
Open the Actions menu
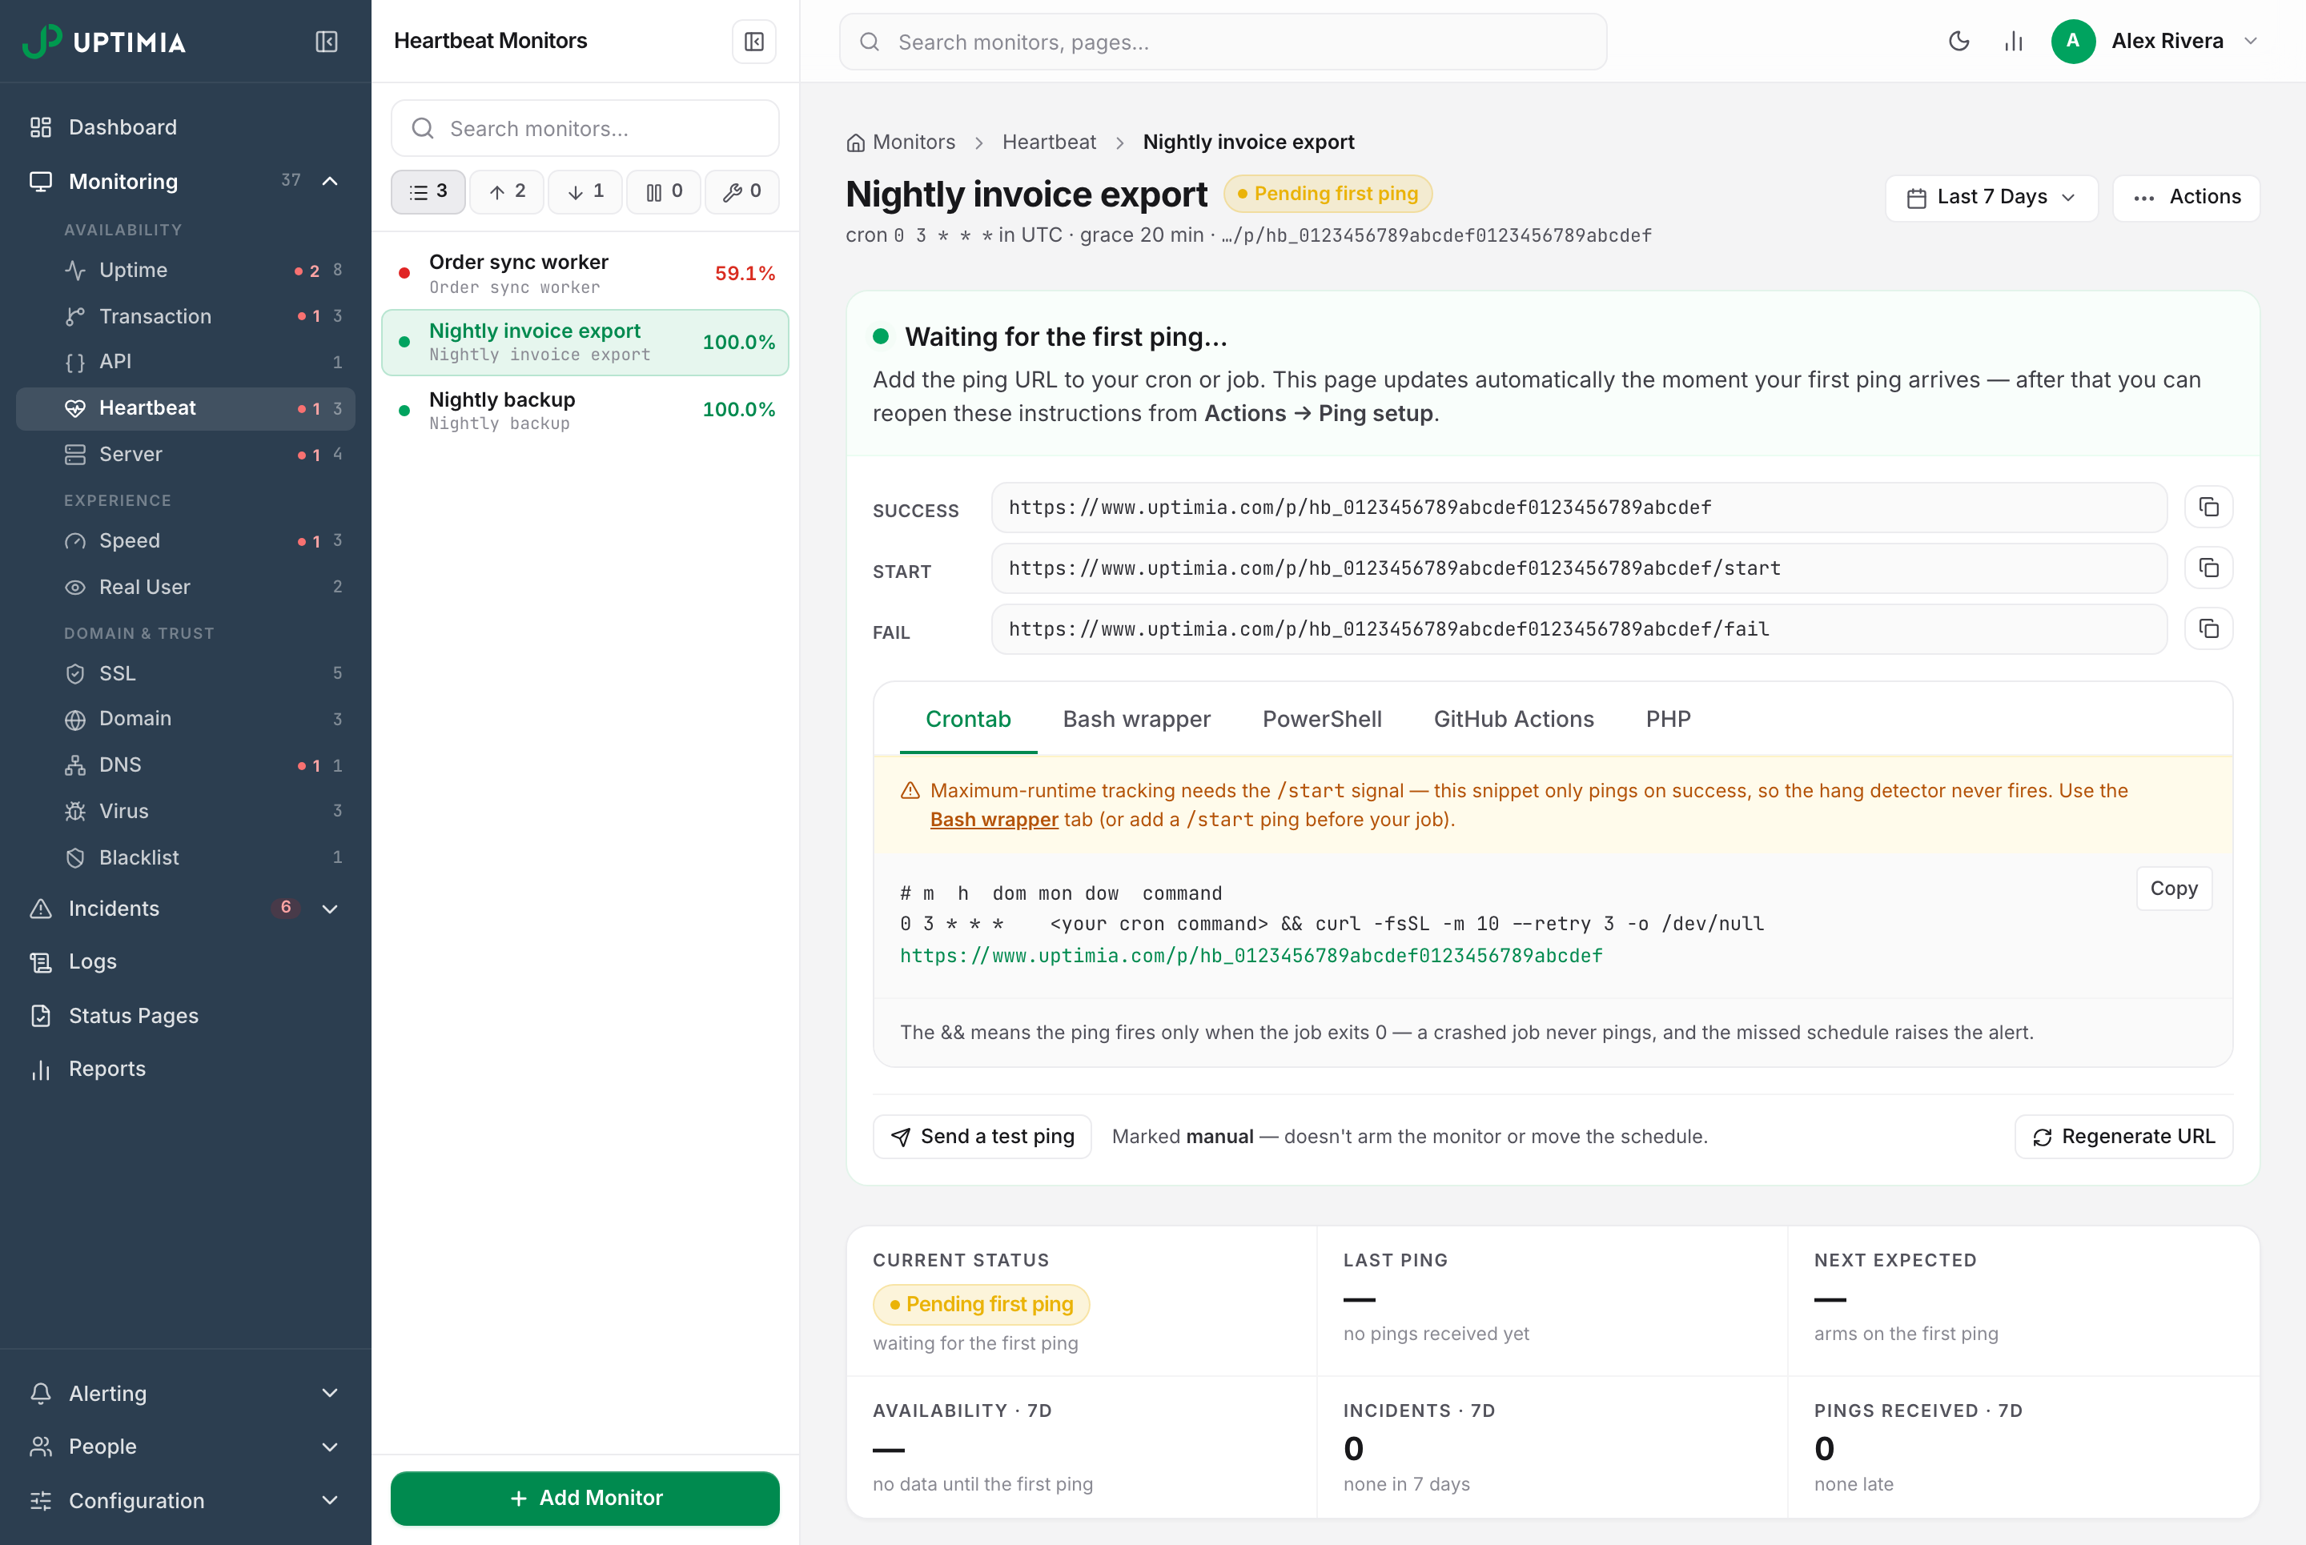point(2186,197)
